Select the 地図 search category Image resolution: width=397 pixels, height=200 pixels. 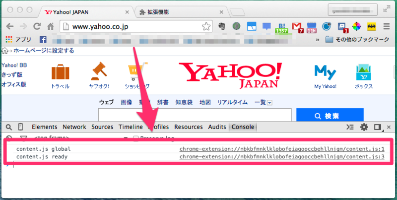coord(205,102)
